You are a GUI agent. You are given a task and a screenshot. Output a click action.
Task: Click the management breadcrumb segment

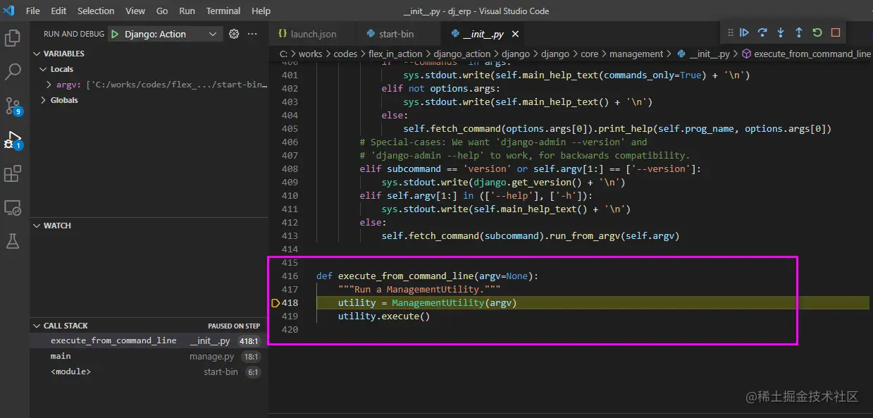[x=636, y=54]
